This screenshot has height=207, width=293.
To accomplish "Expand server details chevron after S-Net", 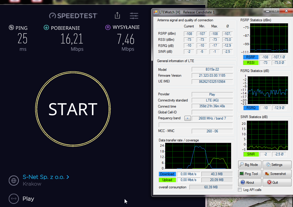I will [68, 177].
